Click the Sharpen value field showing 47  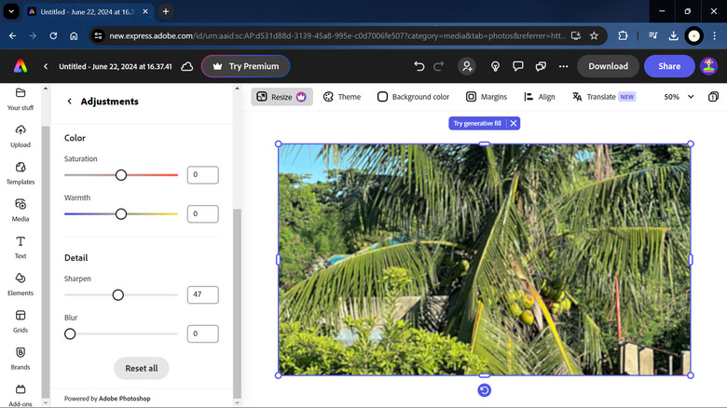tap(202, 295)
